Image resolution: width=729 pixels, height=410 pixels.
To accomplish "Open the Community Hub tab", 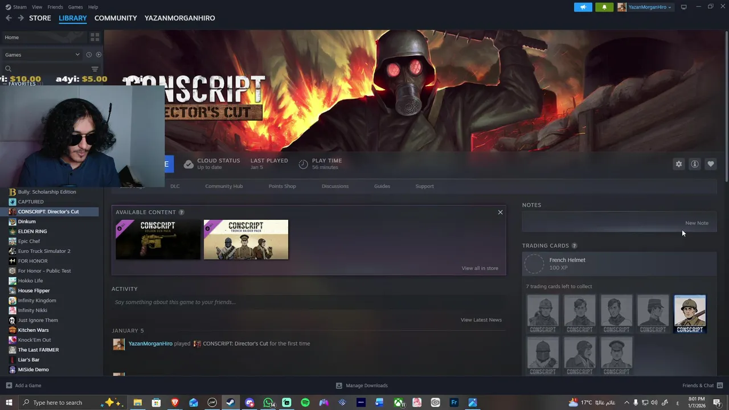I will (224, 186).
